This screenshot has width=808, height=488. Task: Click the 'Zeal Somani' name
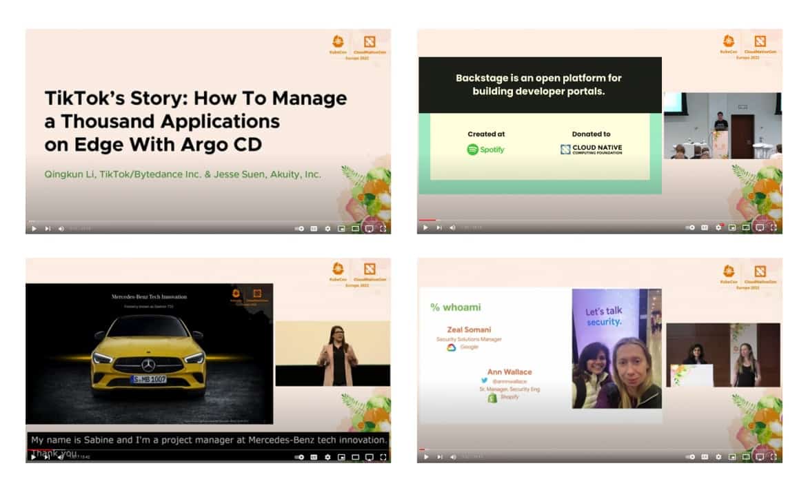(469, 329)
